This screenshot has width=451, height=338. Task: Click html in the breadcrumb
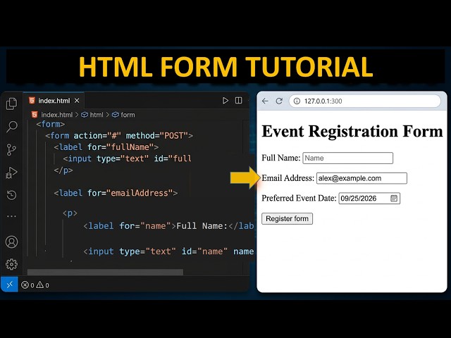pyautogui.click(x=97, y=115)
